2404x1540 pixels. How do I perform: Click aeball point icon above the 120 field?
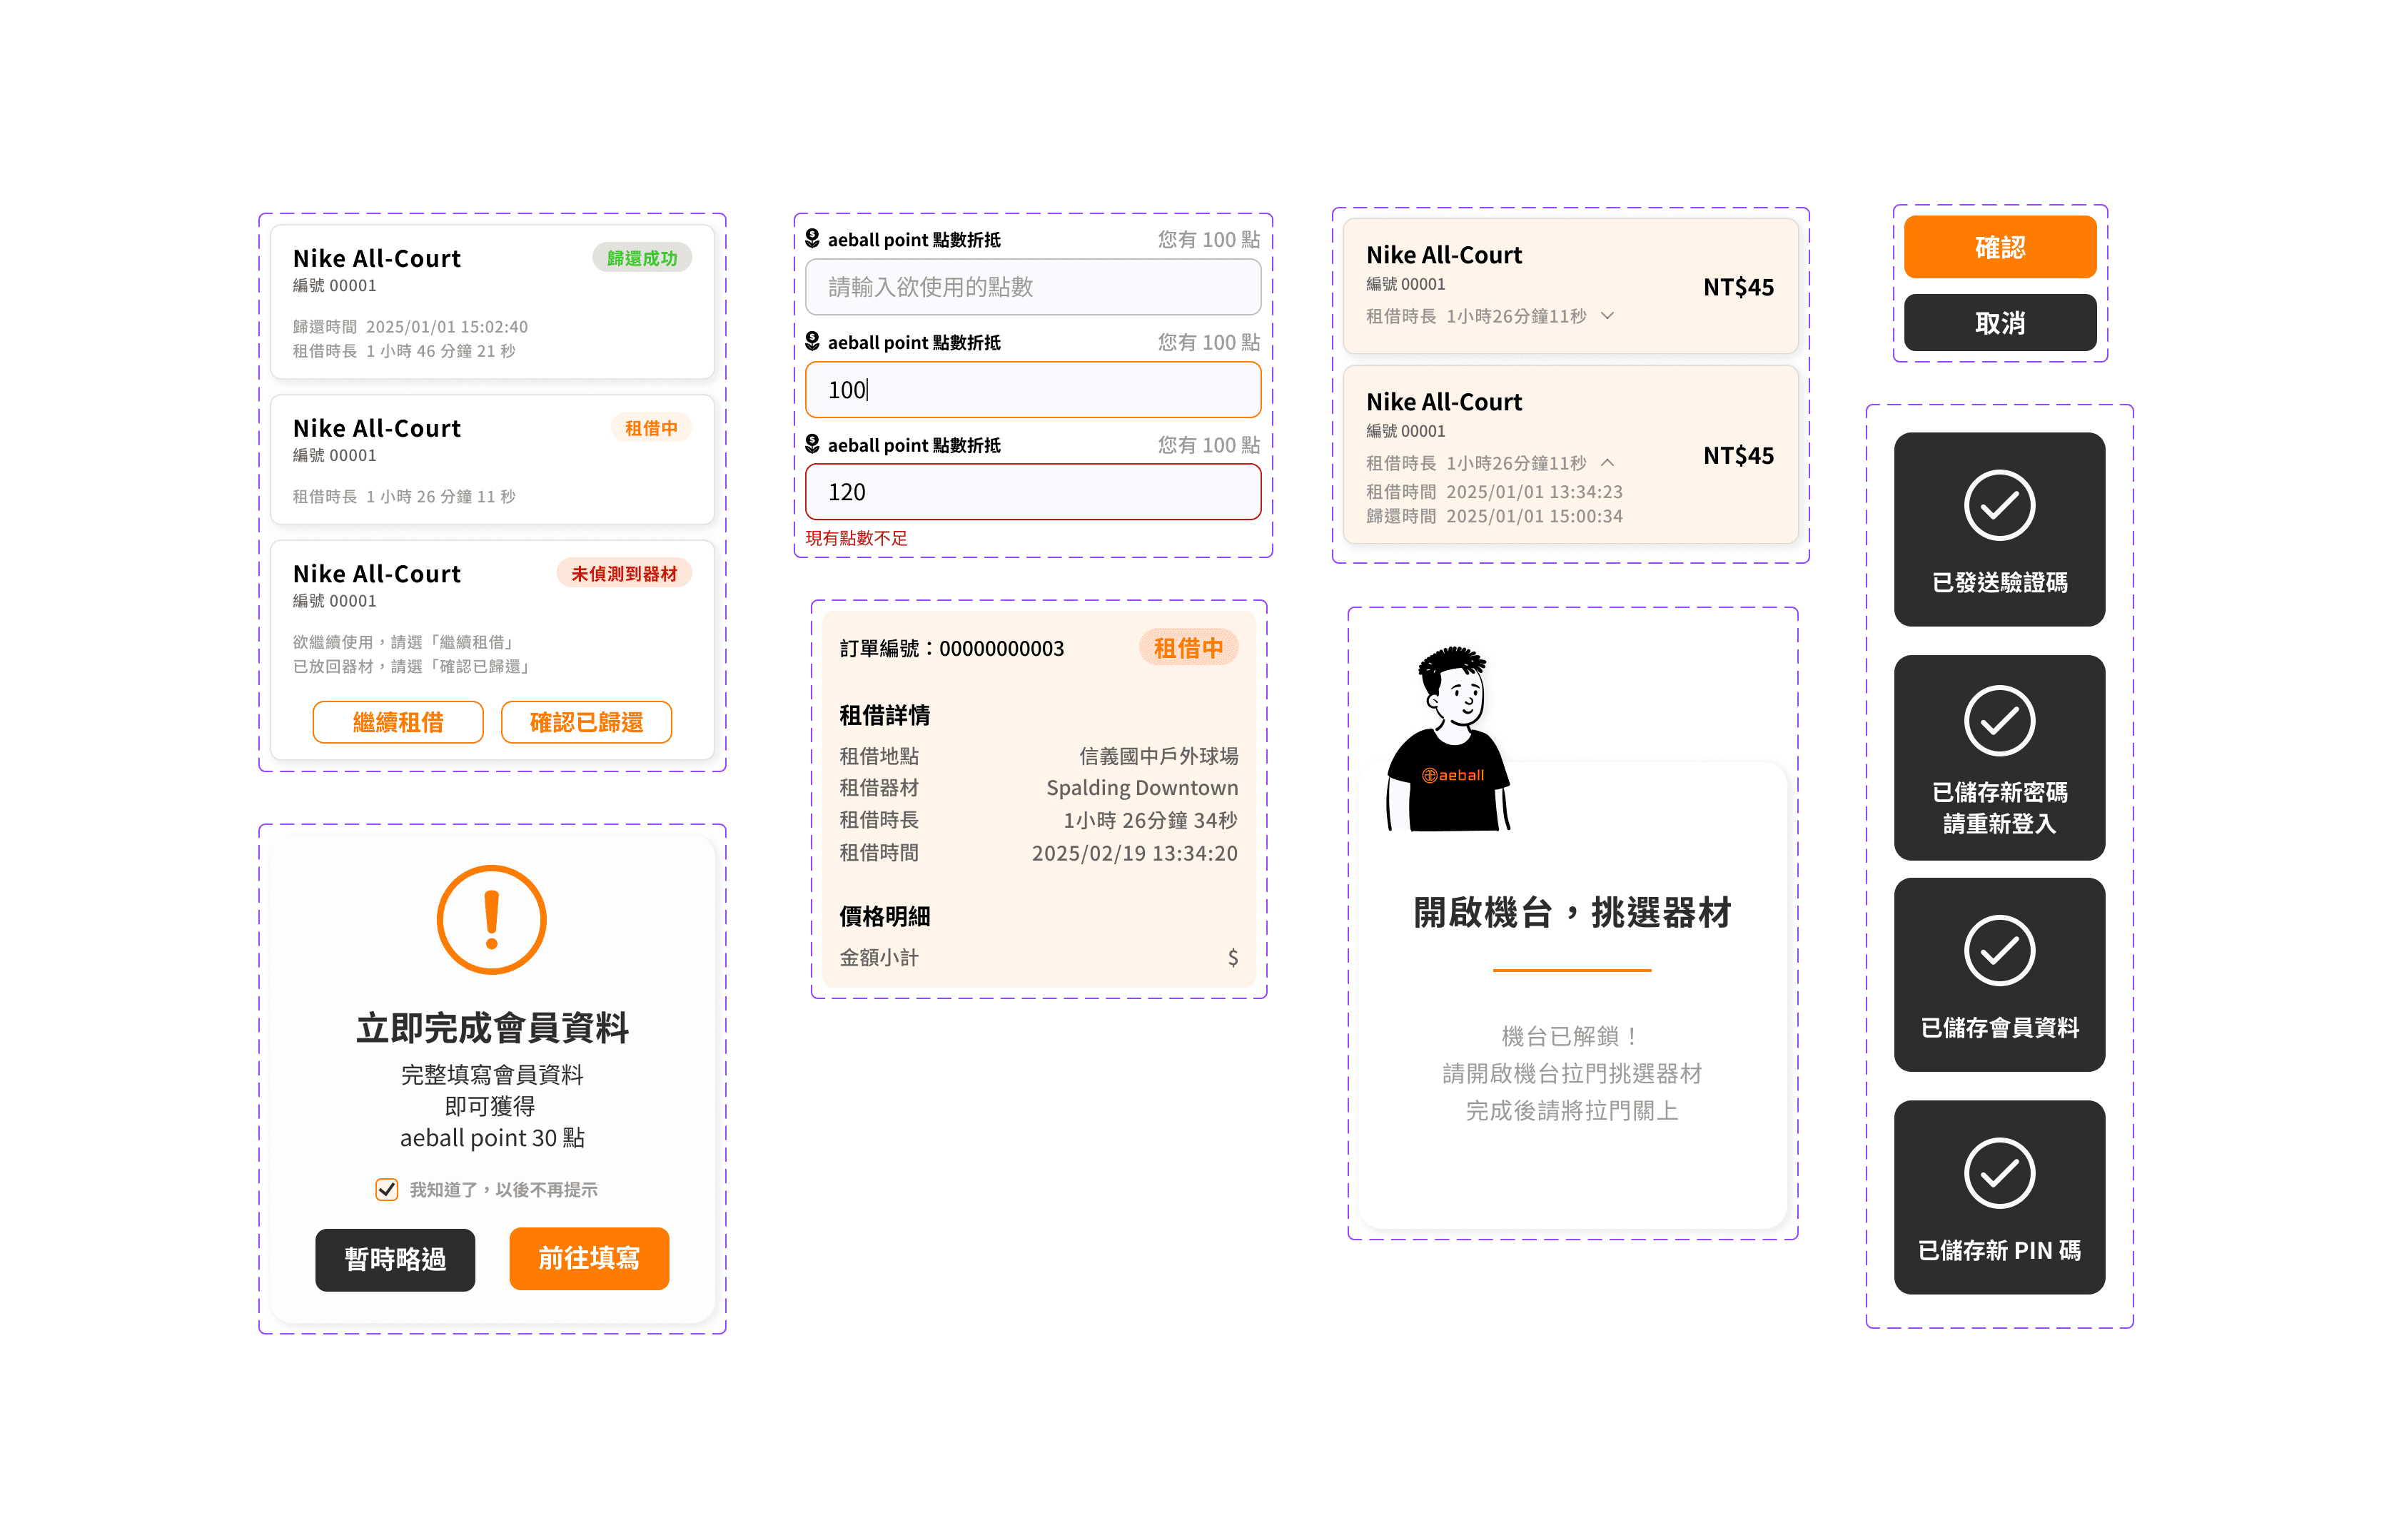[x=812, y=444]
